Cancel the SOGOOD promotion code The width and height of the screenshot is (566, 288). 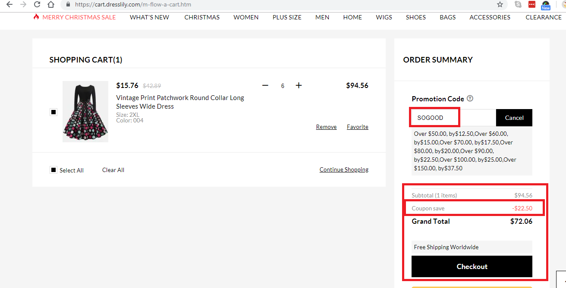[514, 117]
